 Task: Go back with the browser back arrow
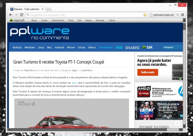pos(11,15)
